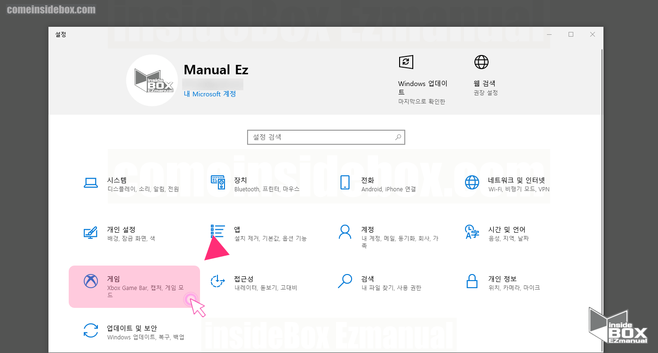Click the Bluetooth, 프린터, 마우스 description

pyautogui.click(x=267, y=189)
